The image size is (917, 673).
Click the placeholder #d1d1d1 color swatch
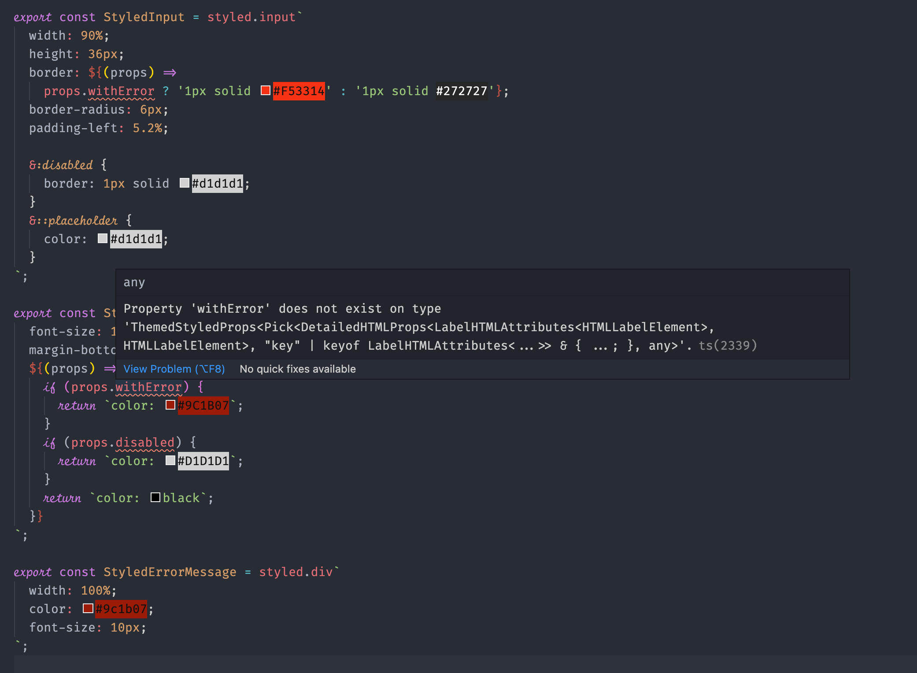[103, 238]
